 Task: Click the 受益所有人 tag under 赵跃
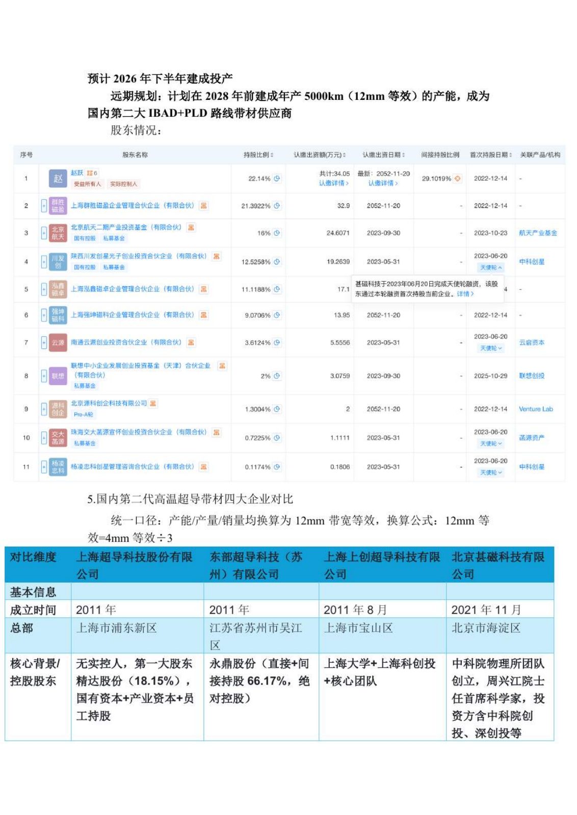(88, 184)
